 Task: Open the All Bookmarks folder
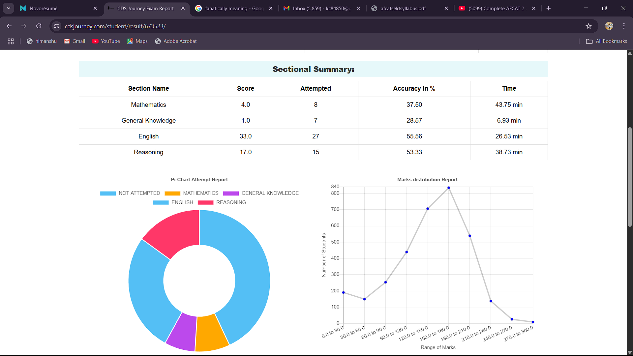tap(606, 41)
